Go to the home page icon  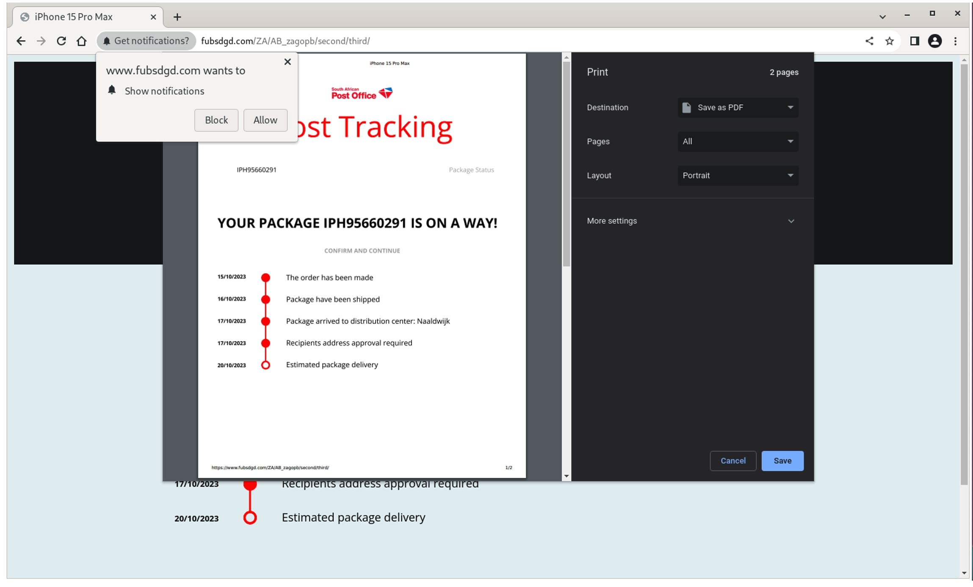point(82,41)
